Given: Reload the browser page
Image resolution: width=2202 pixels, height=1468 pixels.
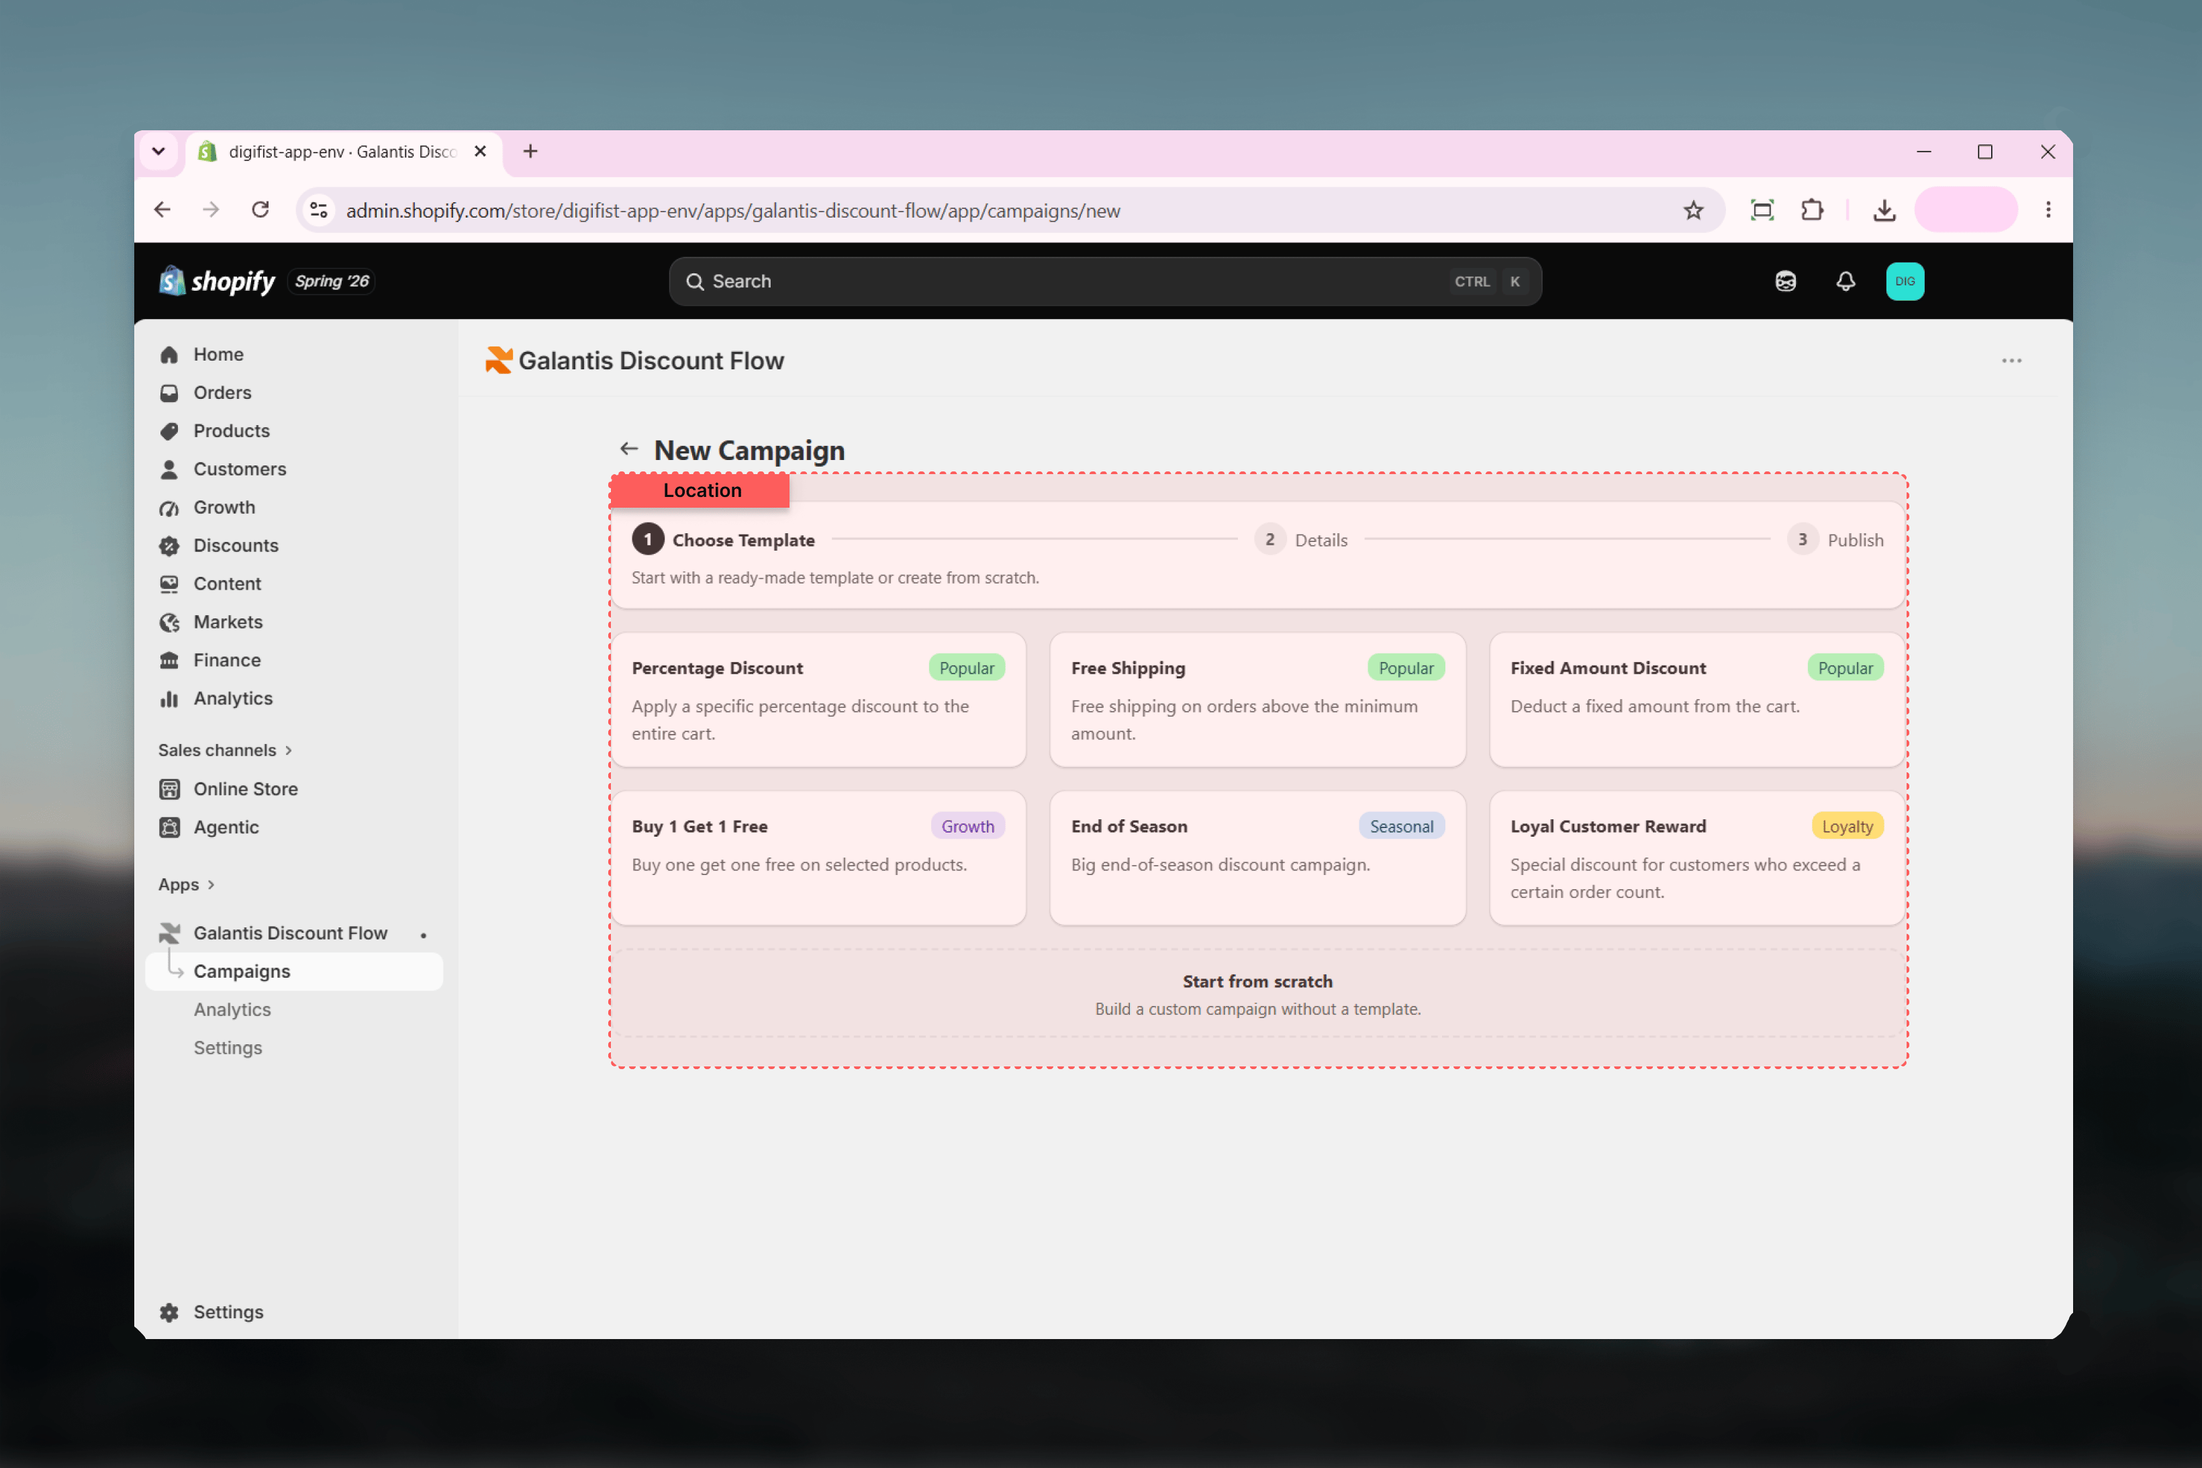Looking at the screenshot, I should (x=261, y=210).
